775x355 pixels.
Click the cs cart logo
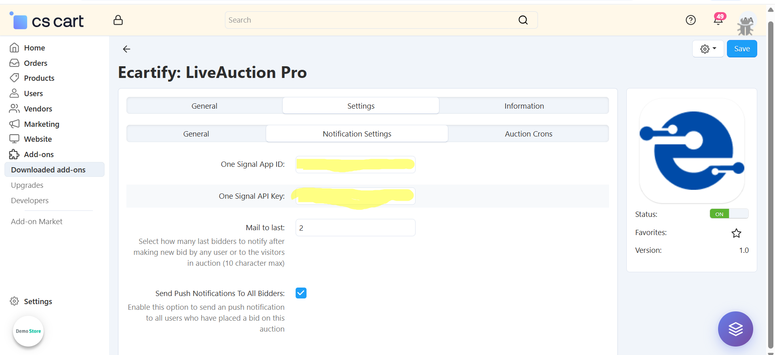[47, 21]
